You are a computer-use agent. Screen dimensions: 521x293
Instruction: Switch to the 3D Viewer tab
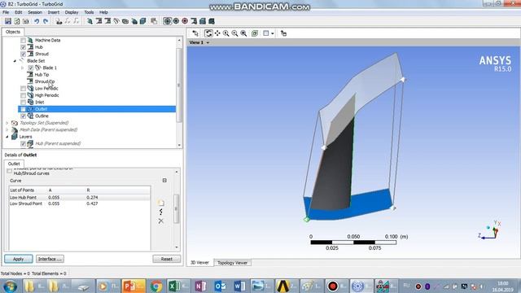pyautogui.click(x=199, y=262)
